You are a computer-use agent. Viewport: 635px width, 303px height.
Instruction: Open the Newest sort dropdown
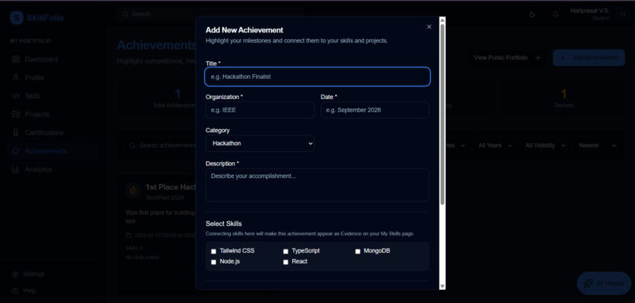click(x=597, y=146)
